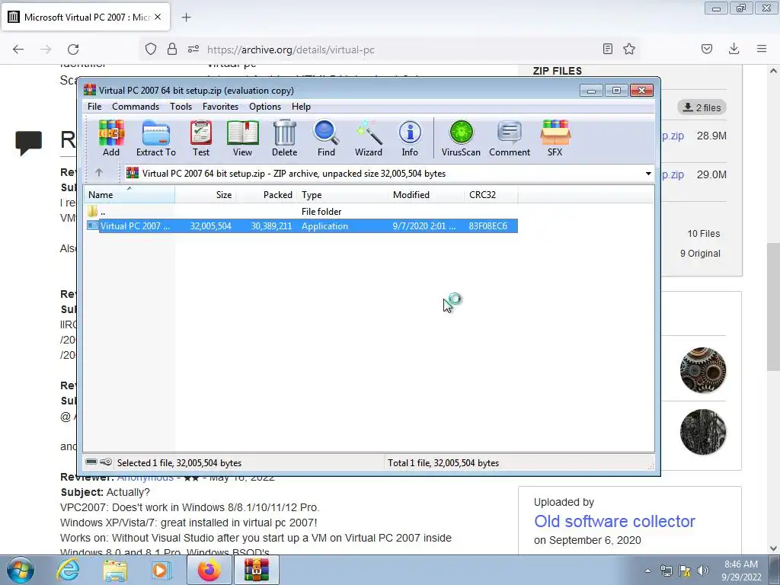
Task: Sort by CRC32 column header
Action: click(x=491, y=194)
